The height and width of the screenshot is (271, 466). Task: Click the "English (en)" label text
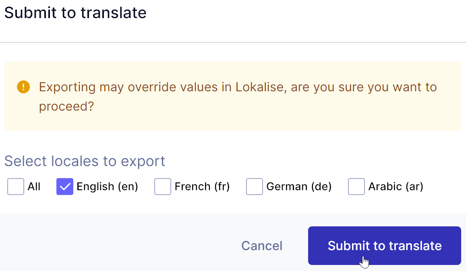107,187
